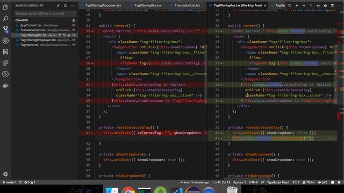The image size is (344, 193).
Task: Open the editor More Actions ellipsis menu
Action: [x=340, y=5]
